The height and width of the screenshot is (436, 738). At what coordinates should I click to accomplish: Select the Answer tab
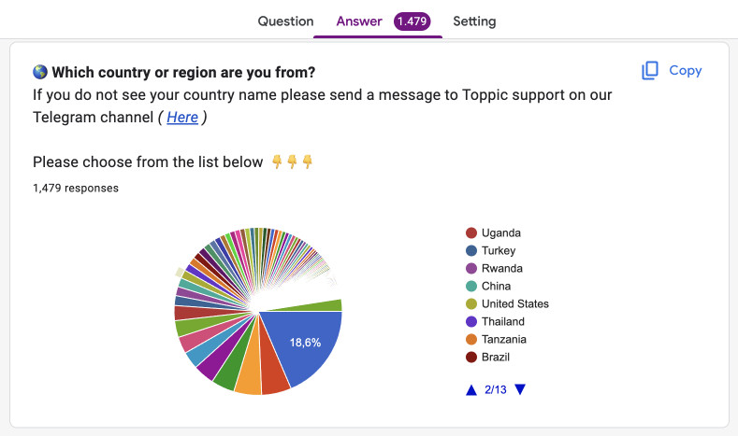[358, 21]
